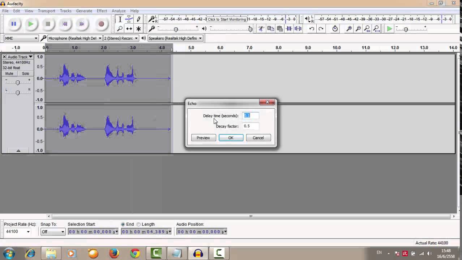
Task: Open the Microphone recording device dropdown
Action: point(75,38)
